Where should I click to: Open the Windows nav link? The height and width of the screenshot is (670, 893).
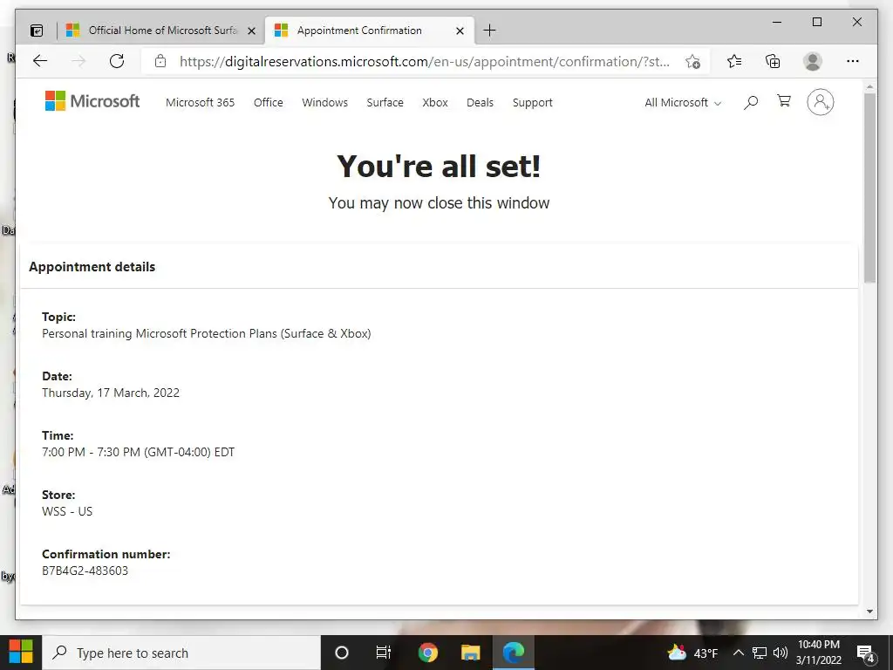(x=324, y=103)
